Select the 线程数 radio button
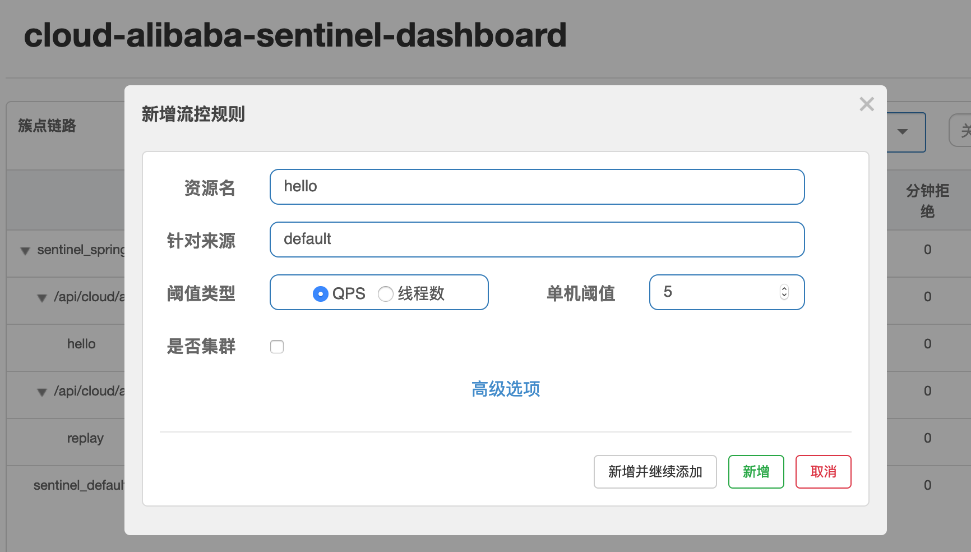 pos(386,293)
